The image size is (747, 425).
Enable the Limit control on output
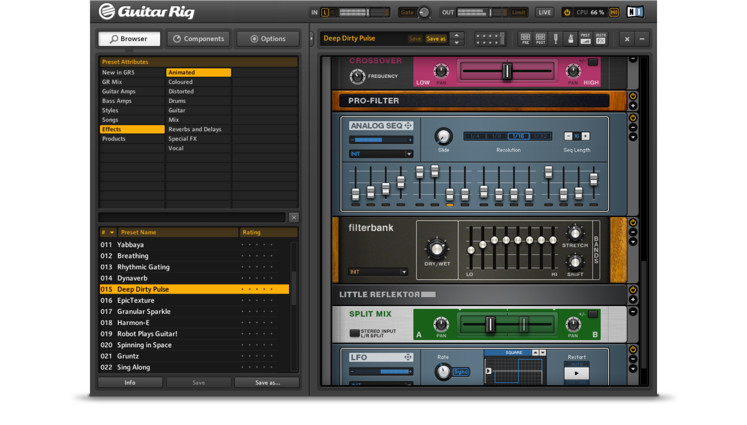[519, 12]
